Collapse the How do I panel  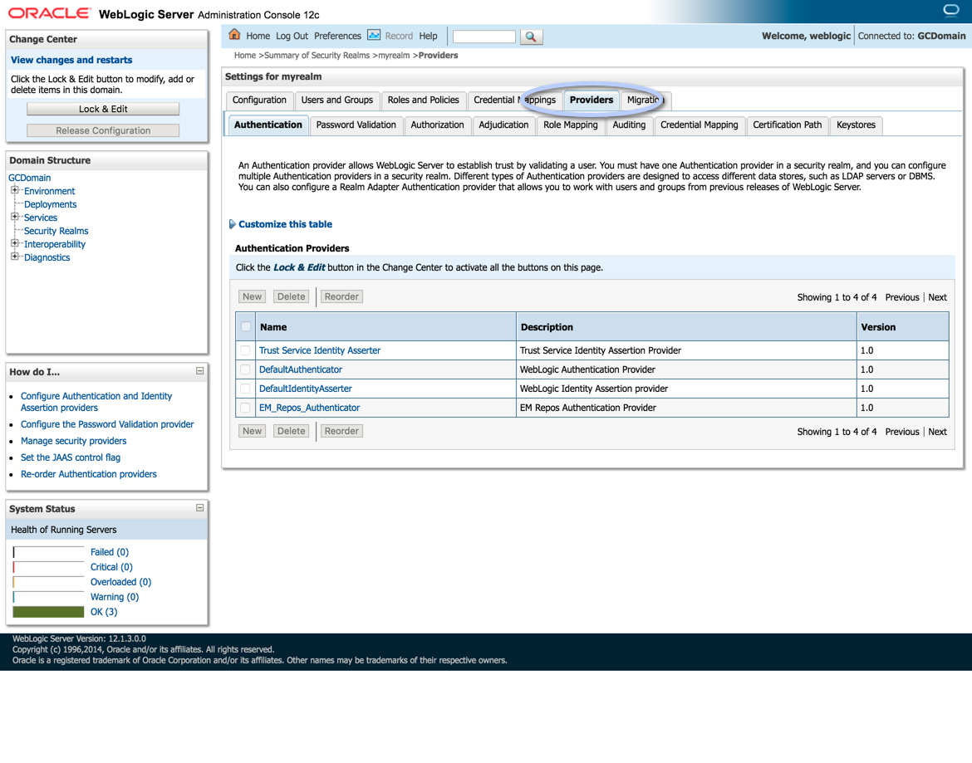point(199,371)
